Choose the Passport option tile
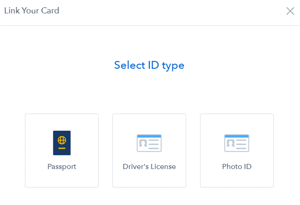 point(62,151)
